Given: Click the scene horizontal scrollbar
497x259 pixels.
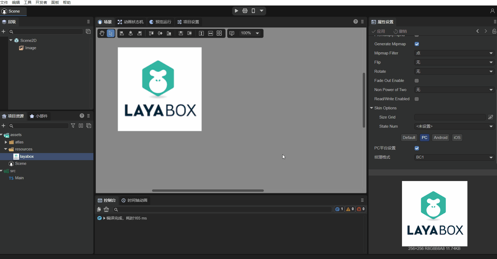Looking at the screenshot, I should [x=208, y=190].
